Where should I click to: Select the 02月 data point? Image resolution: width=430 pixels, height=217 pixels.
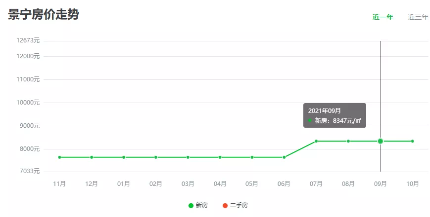click(156, 157)
